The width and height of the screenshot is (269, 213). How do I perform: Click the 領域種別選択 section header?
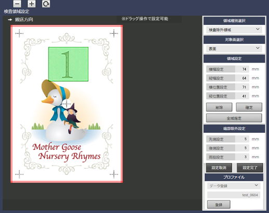coord(234,21)
